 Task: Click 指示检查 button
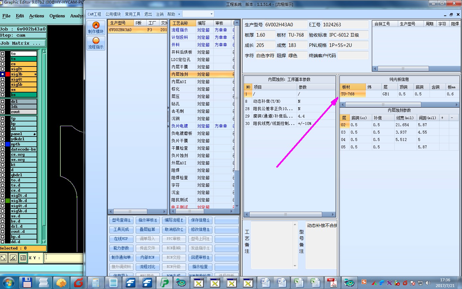click(x=200, y=267)
